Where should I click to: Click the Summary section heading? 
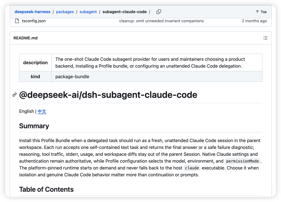[34, 126]
